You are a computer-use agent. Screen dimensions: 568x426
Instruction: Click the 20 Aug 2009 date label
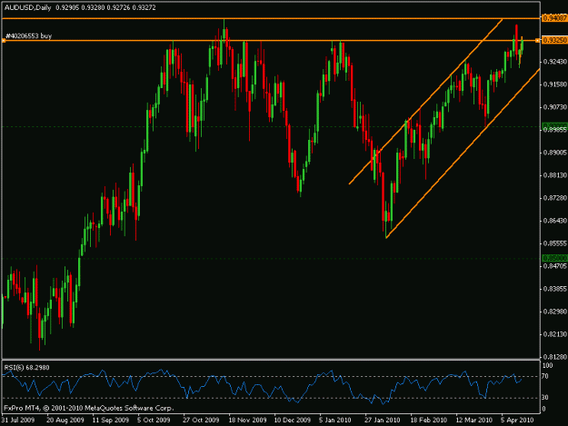(65, 420)
